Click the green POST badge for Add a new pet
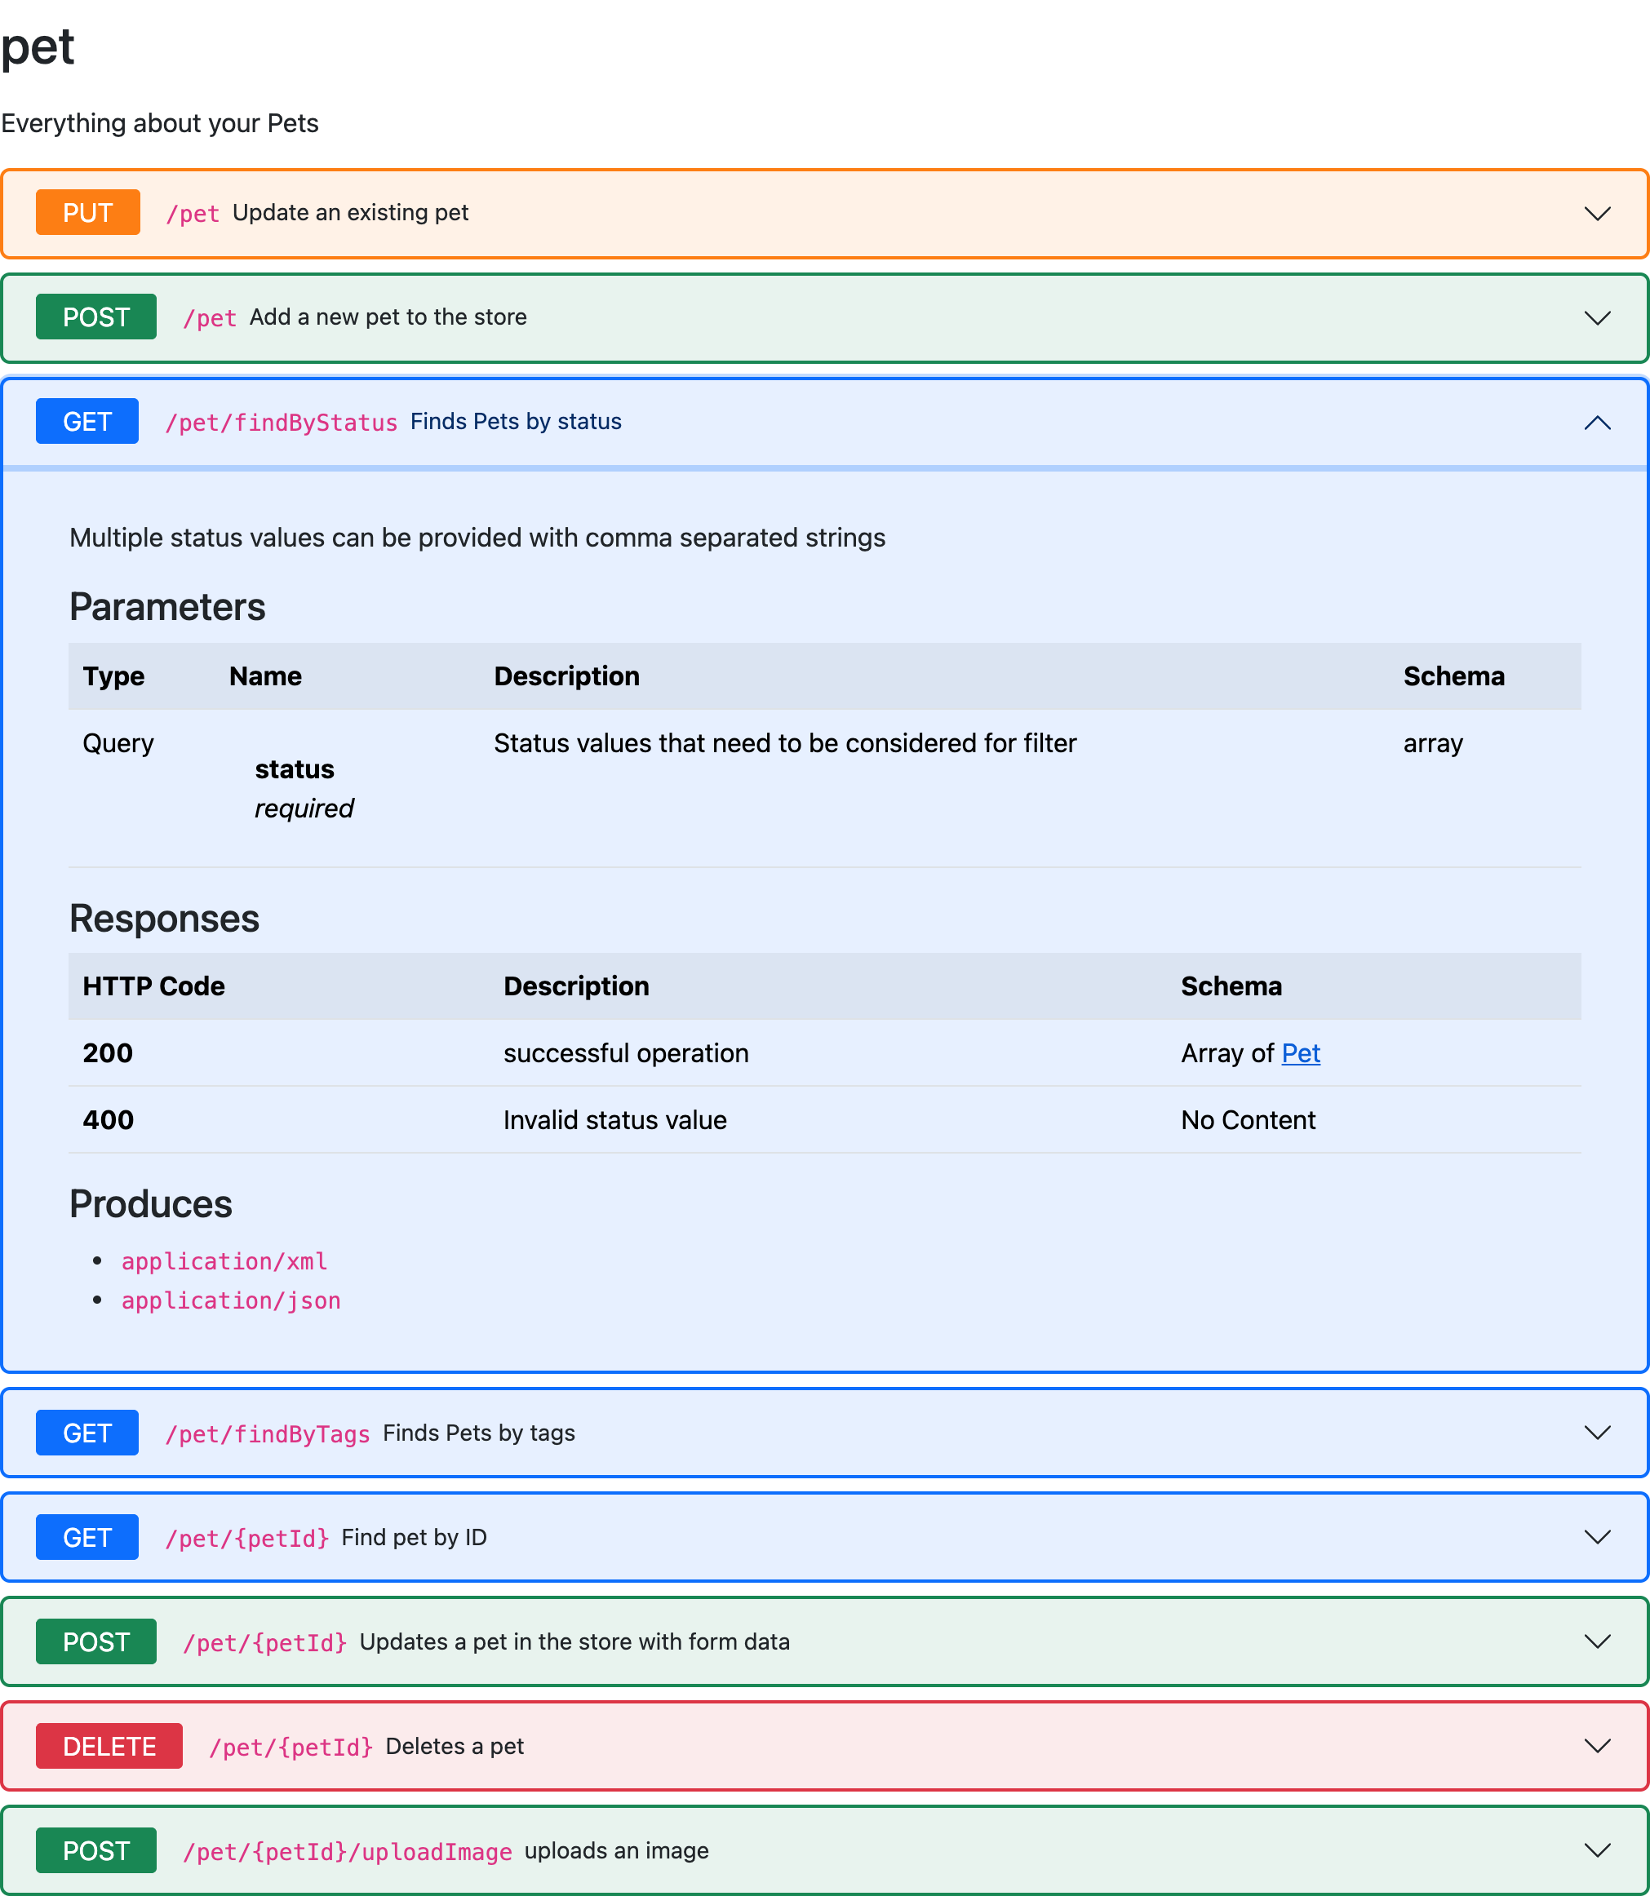 pyautogui.click(x=95, y=317)
